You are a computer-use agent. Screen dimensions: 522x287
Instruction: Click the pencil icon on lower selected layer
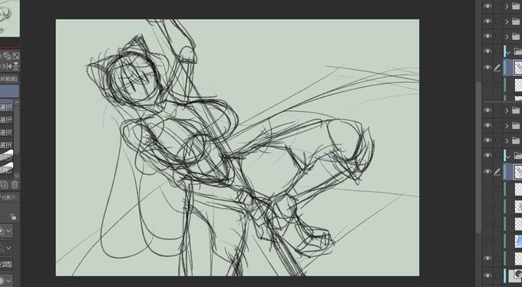[497, 172]
